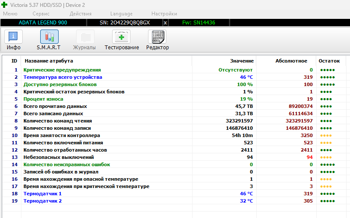350x218 pixels.
Task: Click the 100 % reserve value
Action: click(245, 84)
